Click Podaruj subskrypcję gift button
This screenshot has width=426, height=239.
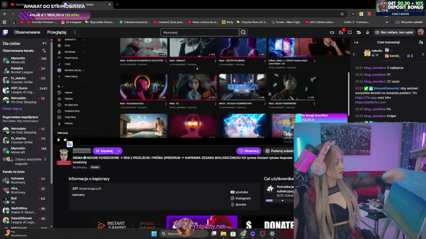coord(279,151)
